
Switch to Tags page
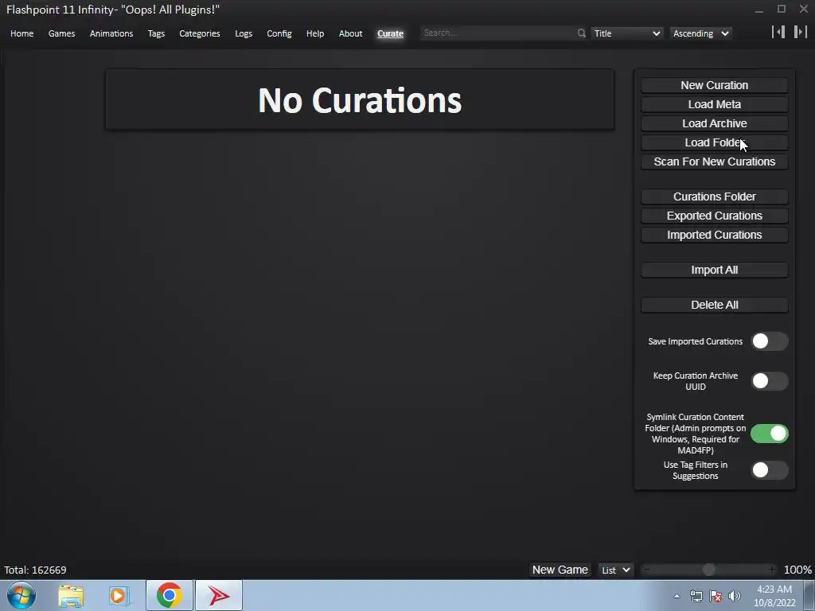pos(156,33)
